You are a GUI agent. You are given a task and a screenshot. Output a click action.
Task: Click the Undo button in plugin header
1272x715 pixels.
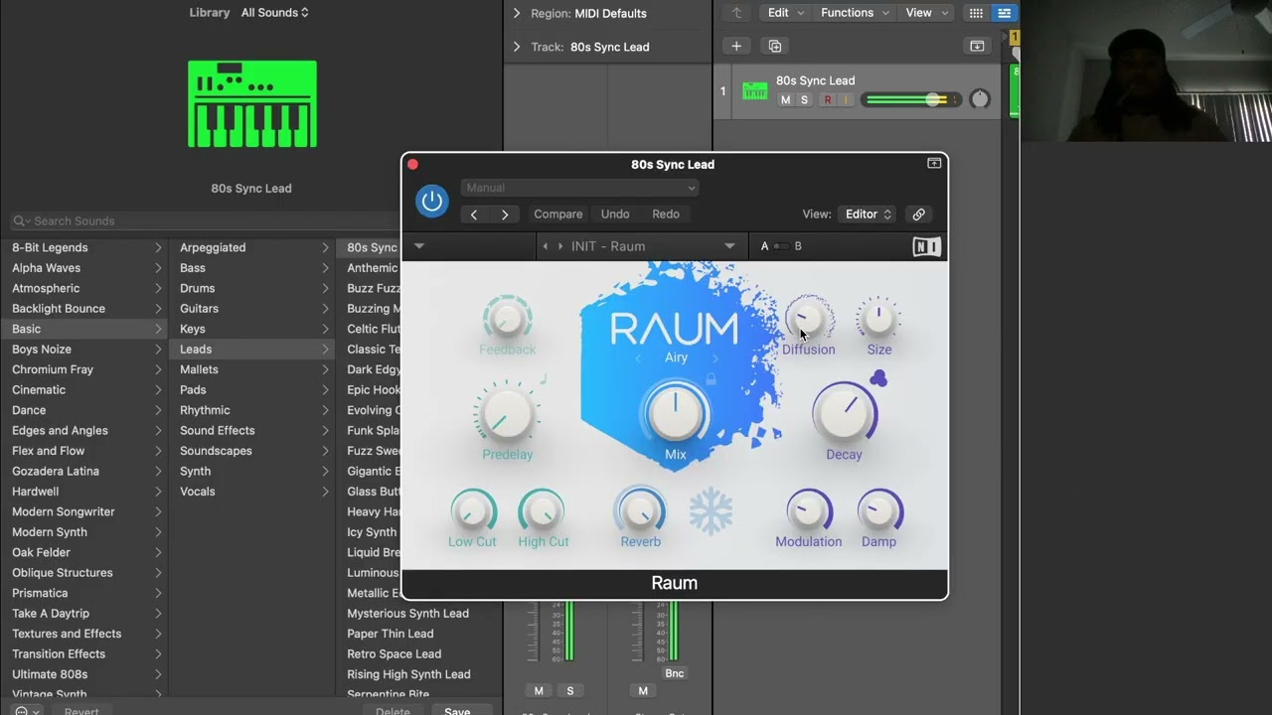[x=615, y=214]
